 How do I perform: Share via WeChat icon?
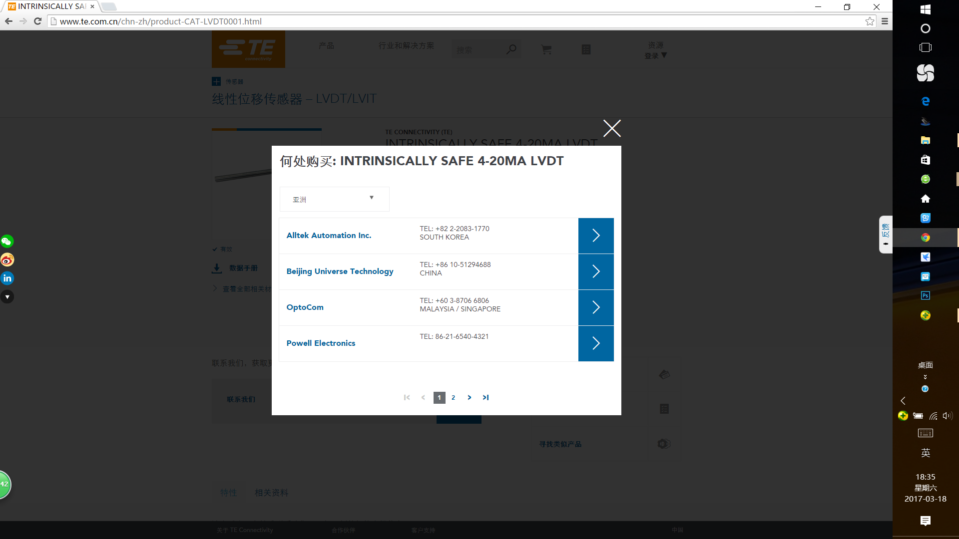(x=7, y=242)
